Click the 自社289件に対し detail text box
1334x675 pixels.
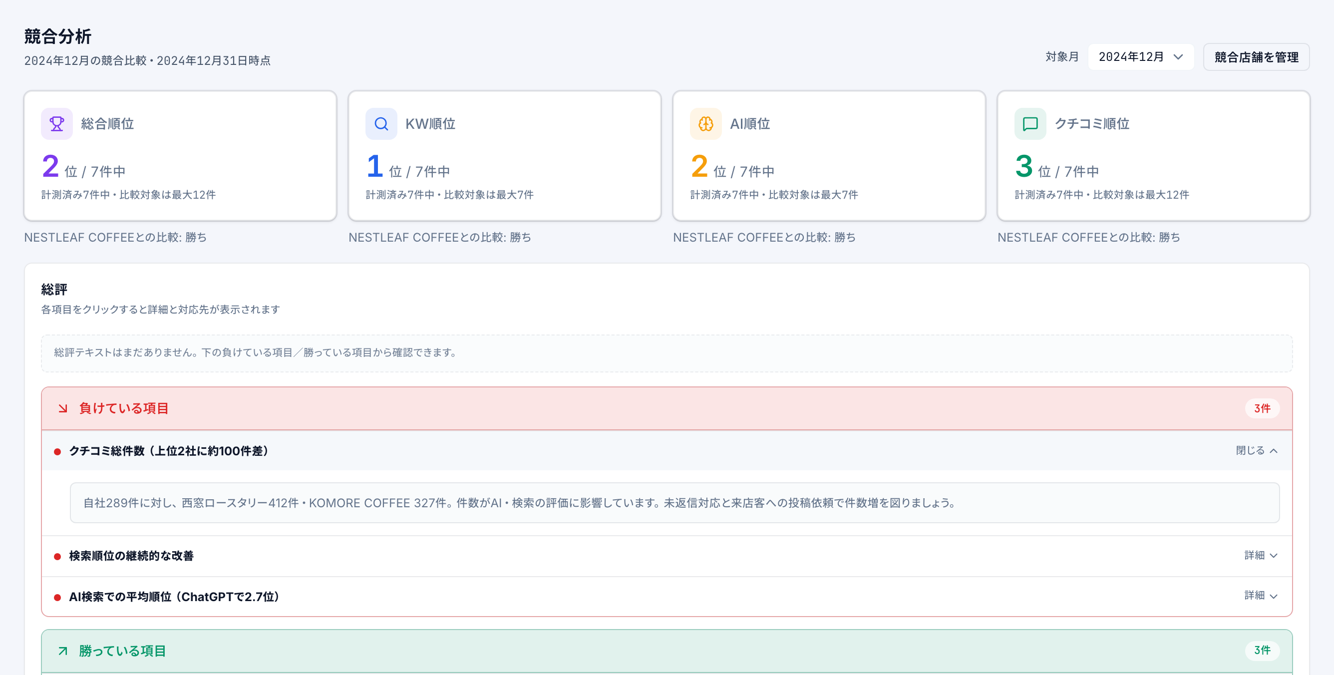[x=675, y=503]
